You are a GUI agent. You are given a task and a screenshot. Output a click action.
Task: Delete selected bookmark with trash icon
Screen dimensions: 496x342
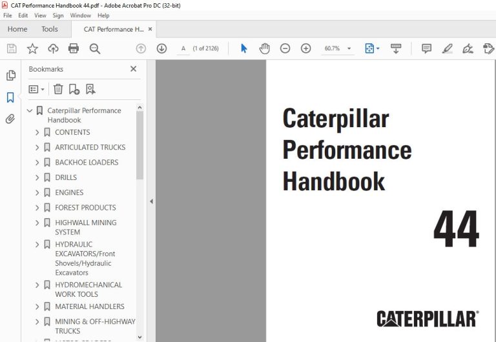click(58, 89)
